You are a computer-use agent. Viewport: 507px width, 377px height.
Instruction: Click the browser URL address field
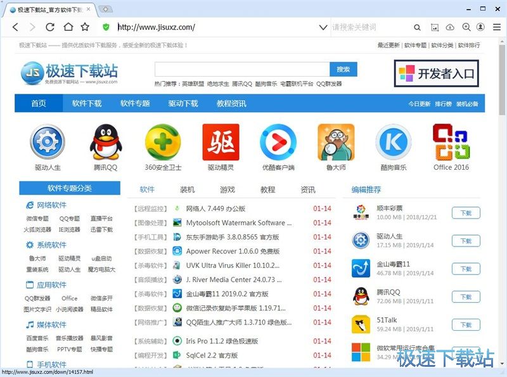[x=217, y=27]
